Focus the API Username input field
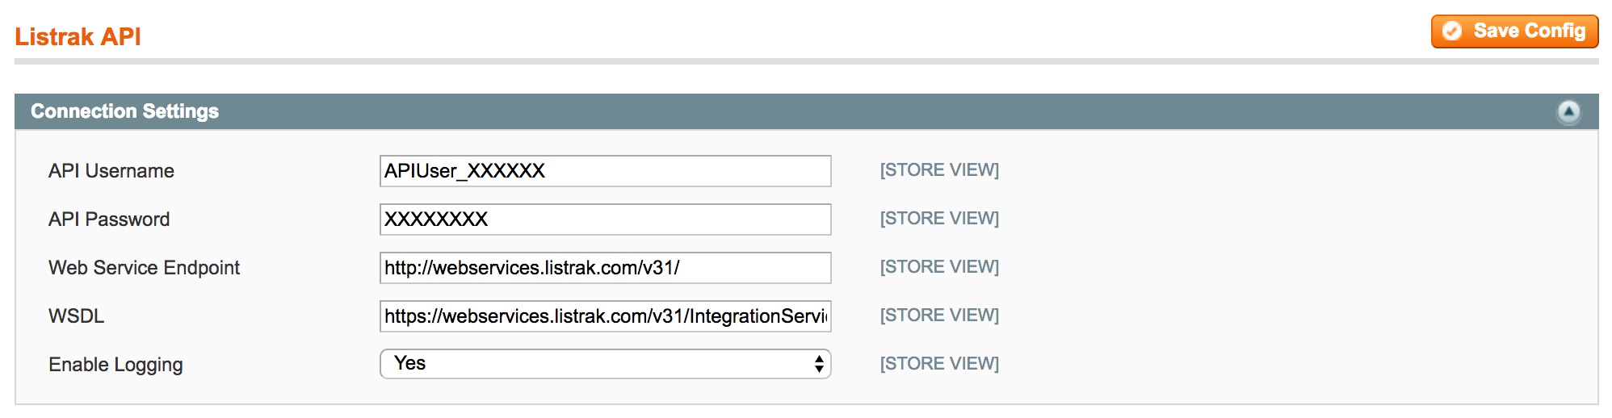1612x418 pixels. pos(605,171)
